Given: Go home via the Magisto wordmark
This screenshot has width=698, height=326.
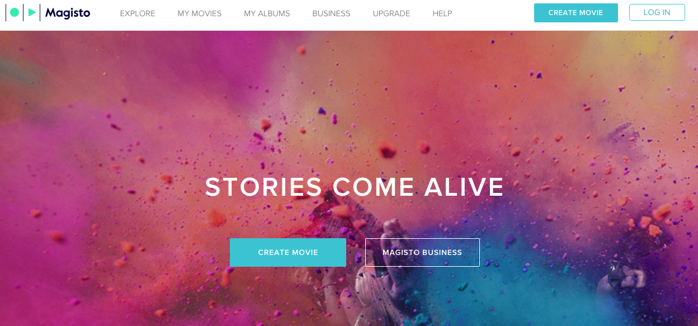Looking at the screenshot, I should click(x=68, y=13).
